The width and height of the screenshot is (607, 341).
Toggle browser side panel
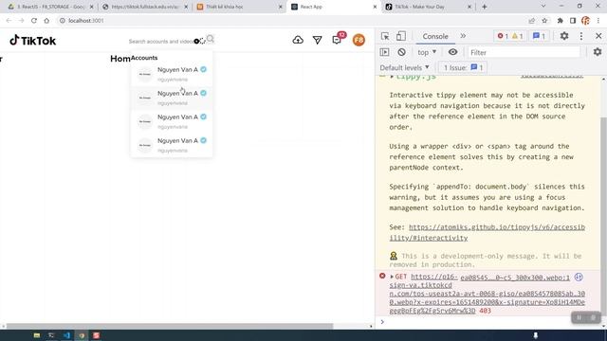tap(573, 21)
